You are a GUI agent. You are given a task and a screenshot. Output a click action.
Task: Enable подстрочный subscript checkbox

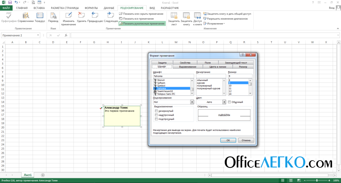(x=156, y=119)
